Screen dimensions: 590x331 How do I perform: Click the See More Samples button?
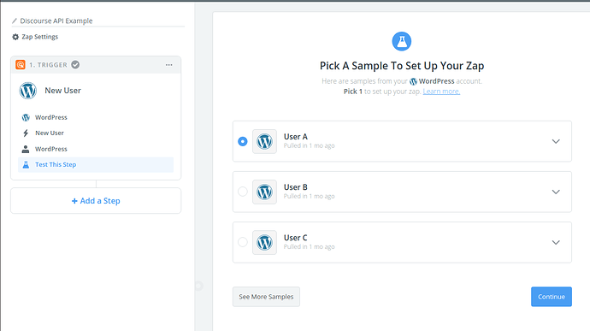click(x=266, y=297)
